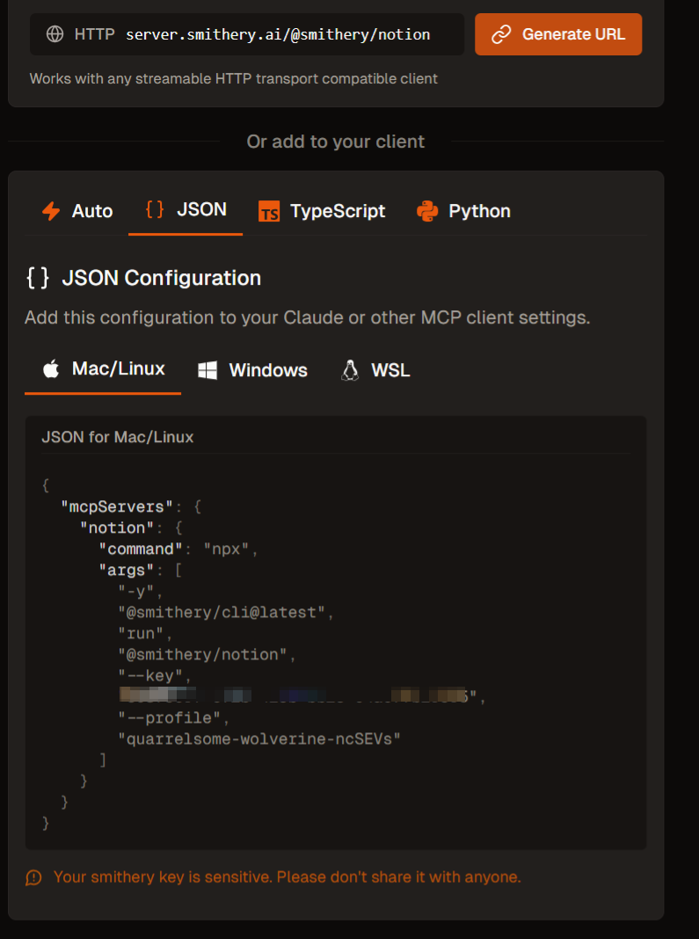The width and height of the screenshot is (699, 939).
Task: Click the "run" argument line
Action: coord(146,633)
